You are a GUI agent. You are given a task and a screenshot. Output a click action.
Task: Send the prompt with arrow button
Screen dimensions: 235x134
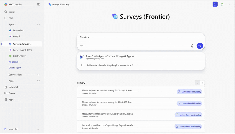(200, 46)
